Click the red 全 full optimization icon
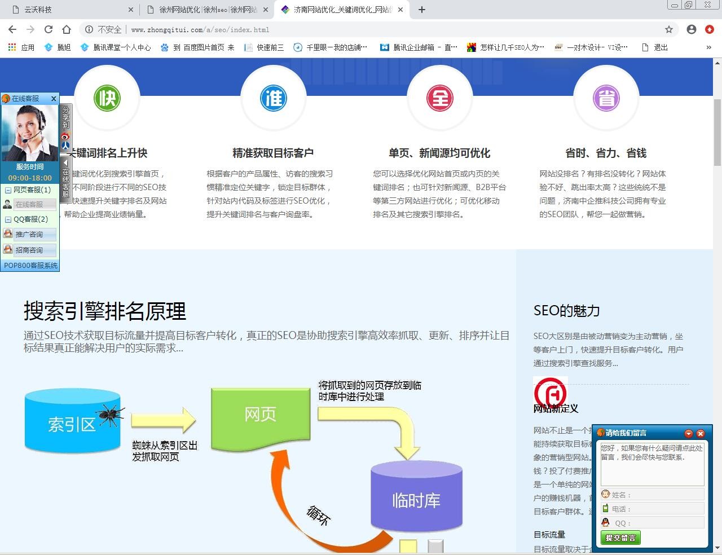Image resolution: width=722 pixels, height=555 pixels. pos(440,97)
